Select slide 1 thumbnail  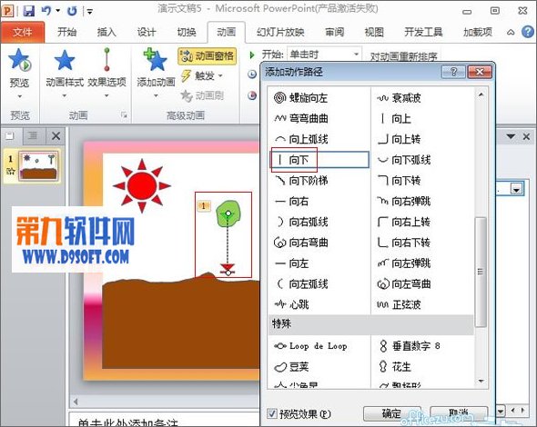pyautogui.click(x=38, y=166)
